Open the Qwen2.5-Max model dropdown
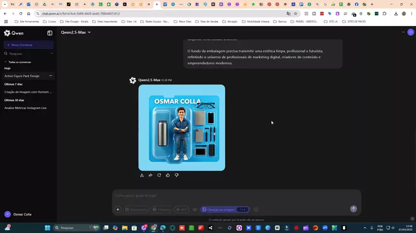This screenshot has width=416, height=233. point(76,33)
